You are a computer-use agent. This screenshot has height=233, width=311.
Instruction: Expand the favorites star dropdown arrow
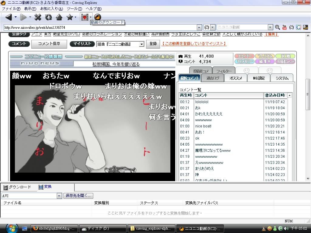75,17
